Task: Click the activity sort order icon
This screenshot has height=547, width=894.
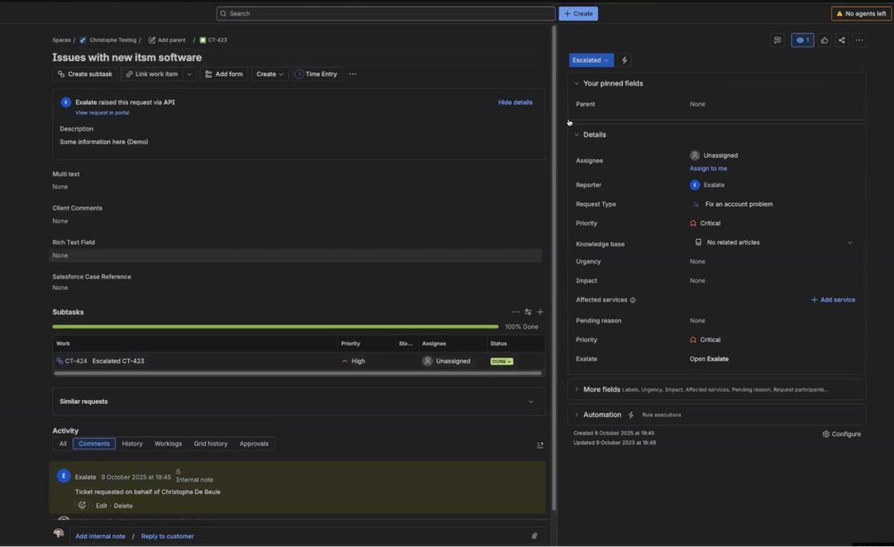Action: point(540,445)
